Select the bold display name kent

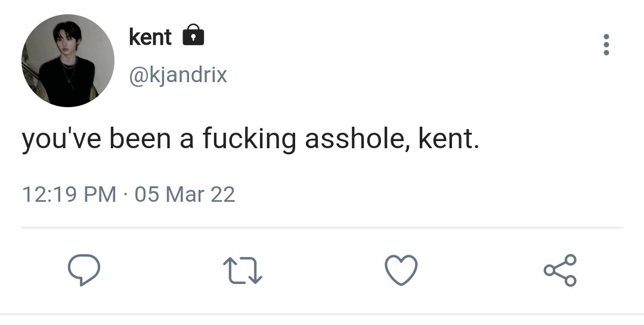point(150,37)
